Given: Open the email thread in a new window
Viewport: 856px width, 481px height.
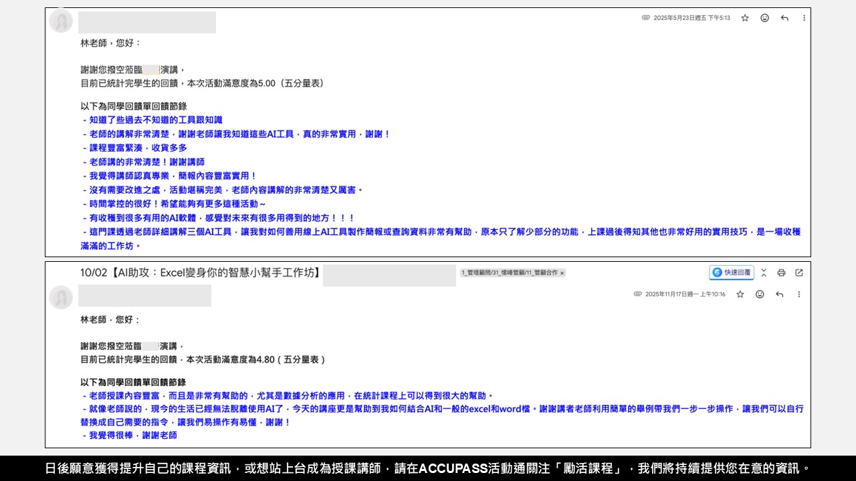Looking at the screenshot, I should click(799, 273).
